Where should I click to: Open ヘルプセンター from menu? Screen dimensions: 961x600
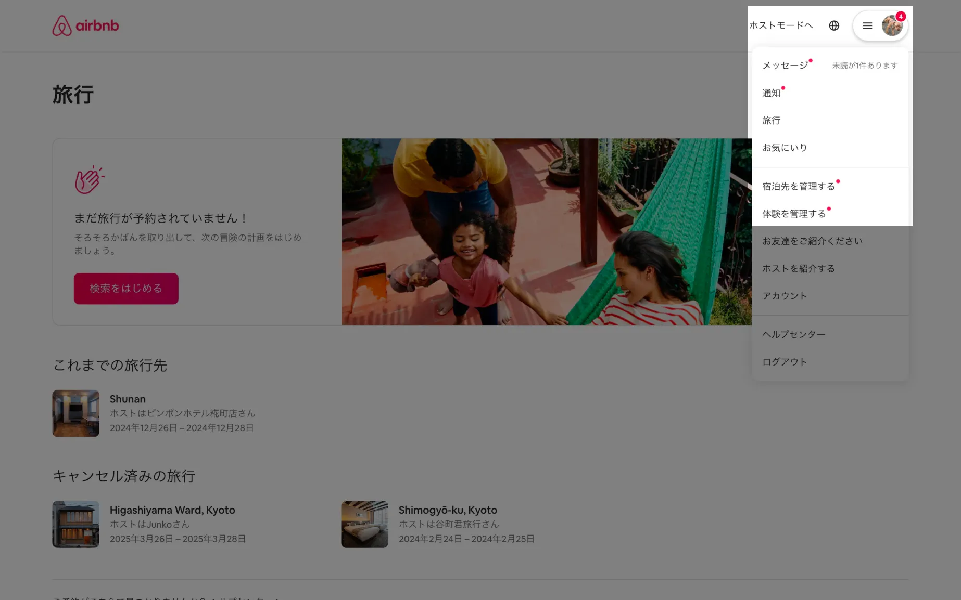click(794, 334)
